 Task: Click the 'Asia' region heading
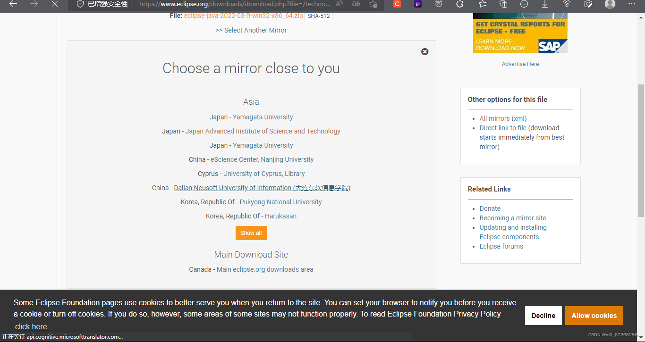[251, 102]
